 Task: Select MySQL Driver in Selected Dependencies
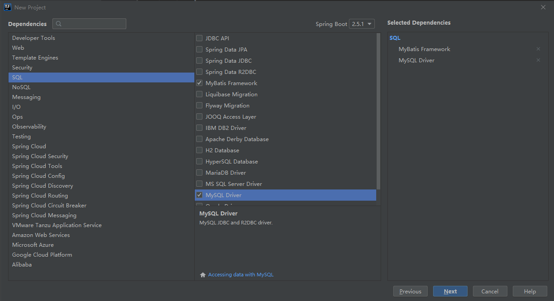417,60
